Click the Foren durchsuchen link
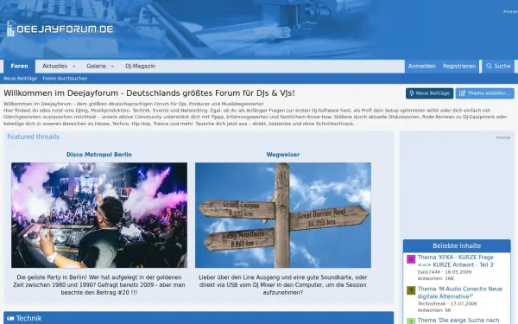Viewport: 518px width, 324px height. [x=65, y=79]
